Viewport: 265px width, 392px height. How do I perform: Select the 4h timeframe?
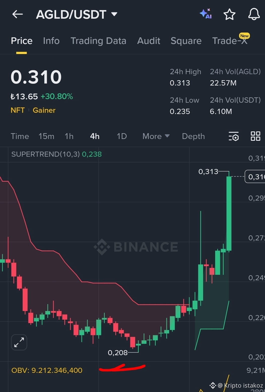click(95, 136)
